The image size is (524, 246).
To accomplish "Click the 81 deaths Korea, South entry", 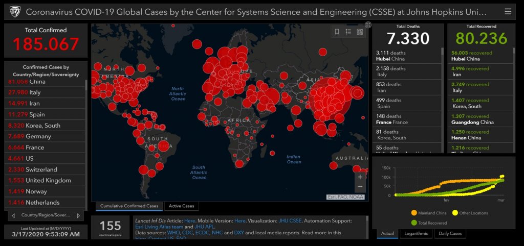I will click(407, 135).
